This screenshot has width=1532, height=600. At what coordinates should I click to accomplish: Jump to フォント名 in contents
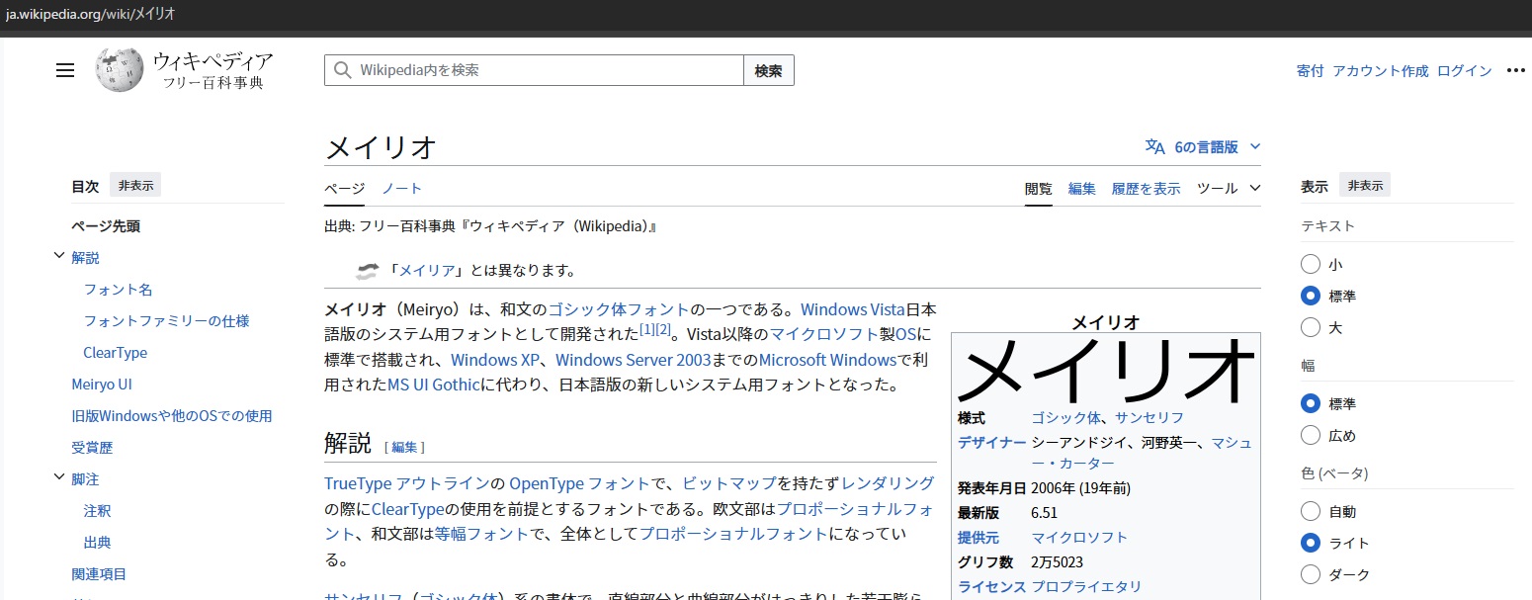tap(118, 289)
